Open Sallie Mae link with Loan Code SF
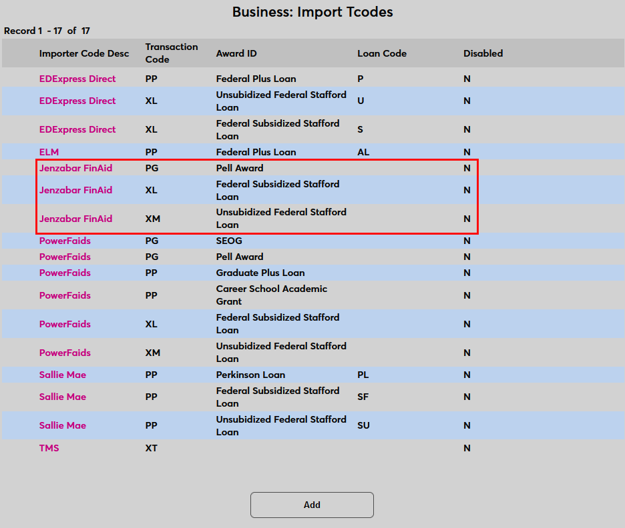 coord(63,397)
